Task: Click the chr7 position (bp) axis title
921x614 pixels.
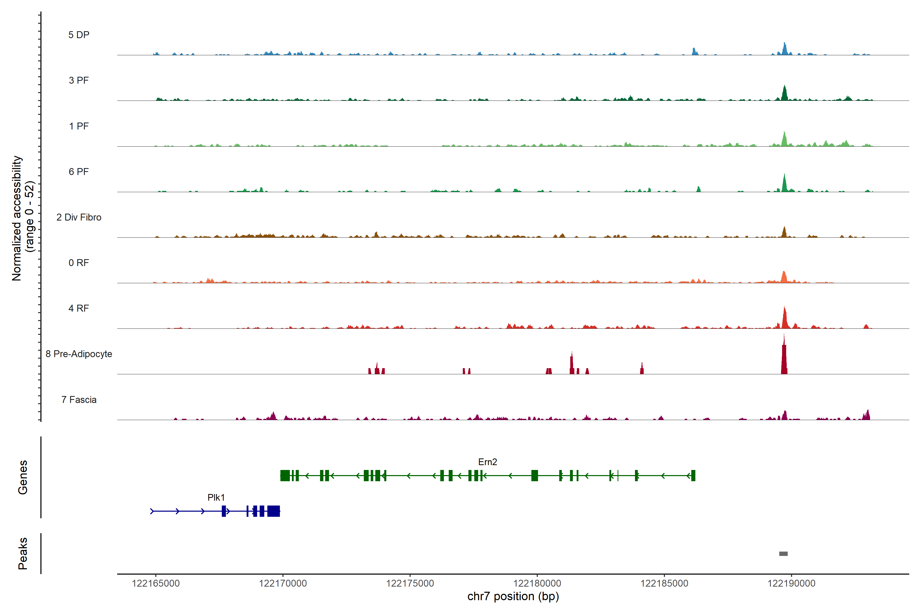Action: (513, 596)
